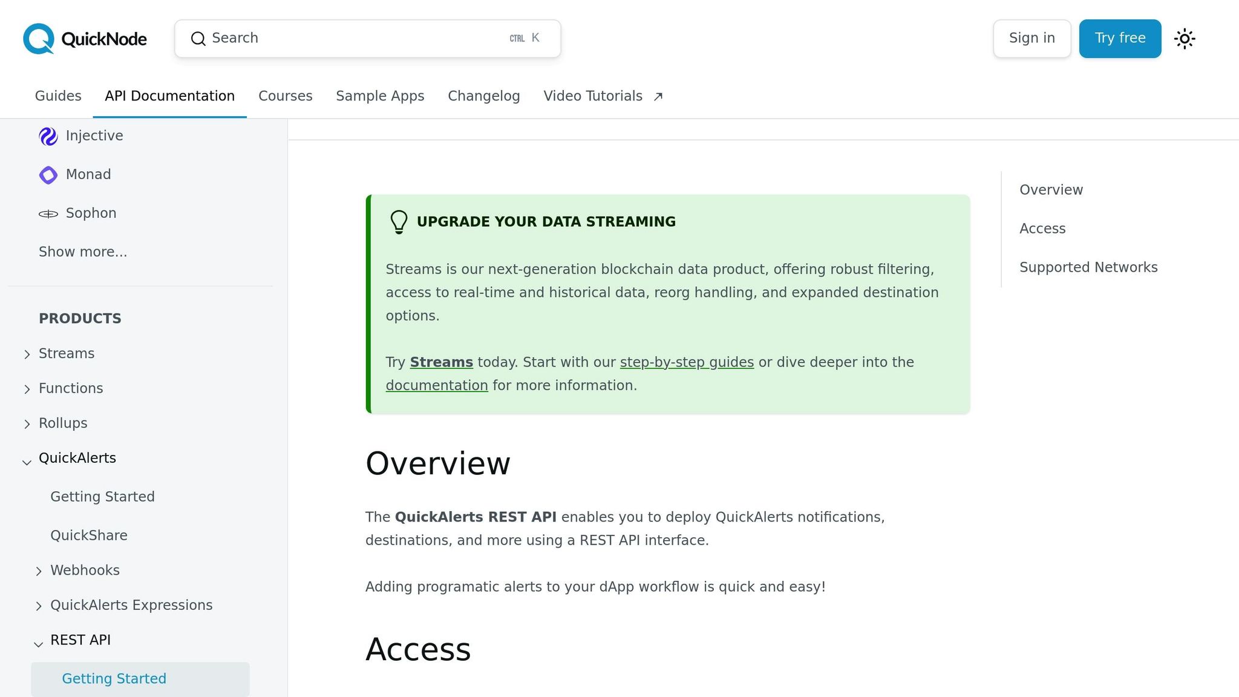Image resolution: width=1239 pixels, height=697 pixels.
Task: Click the CTRL K shortcut hint
Action: click(x=525, y=38)
